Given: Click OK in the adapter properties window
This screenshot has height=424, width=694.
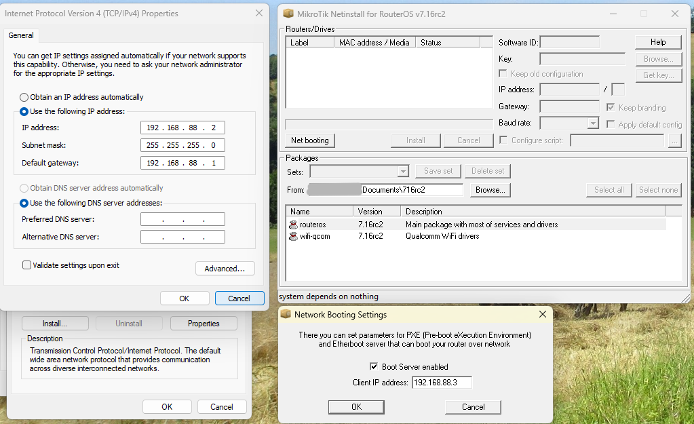Looking at the screenshot, I should coord(167,407).
